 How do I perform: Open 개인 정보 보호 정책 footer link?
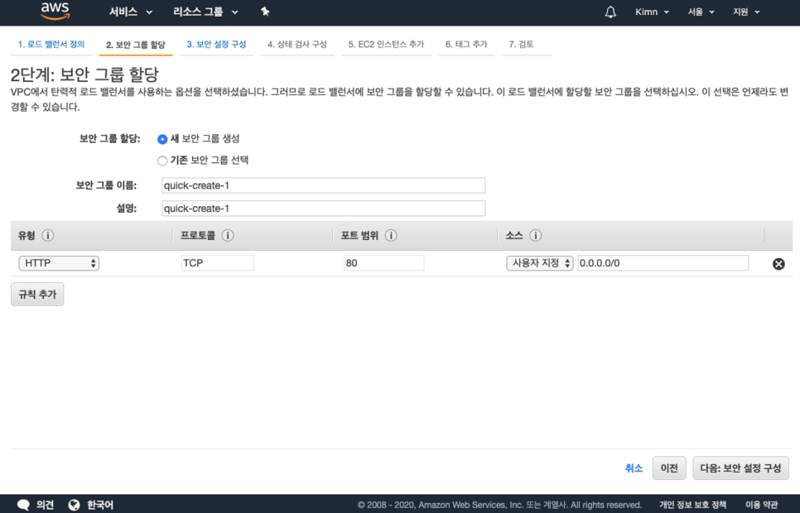tap(692, 505)
